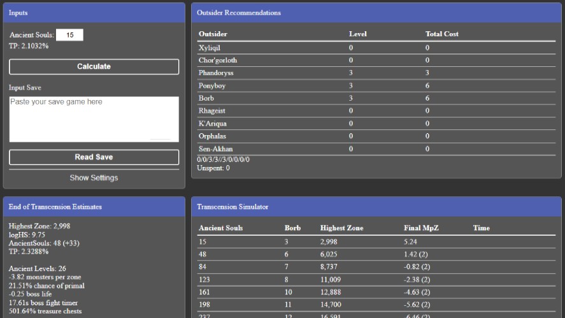Click the logHS: 9.75 estimate
The width and height of the screenshot is (565, 318).
[27, 235]
